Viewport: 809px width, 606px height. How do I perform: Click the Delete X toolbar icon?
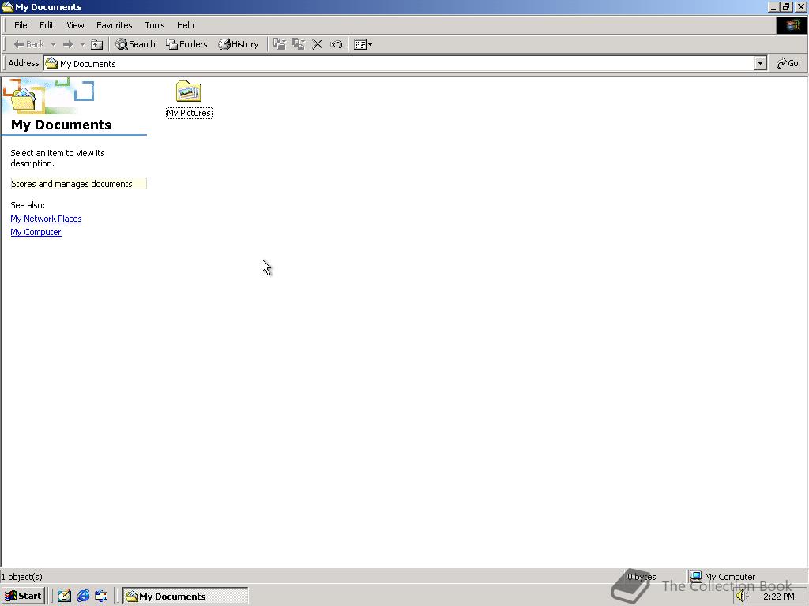tap(318, 44)
